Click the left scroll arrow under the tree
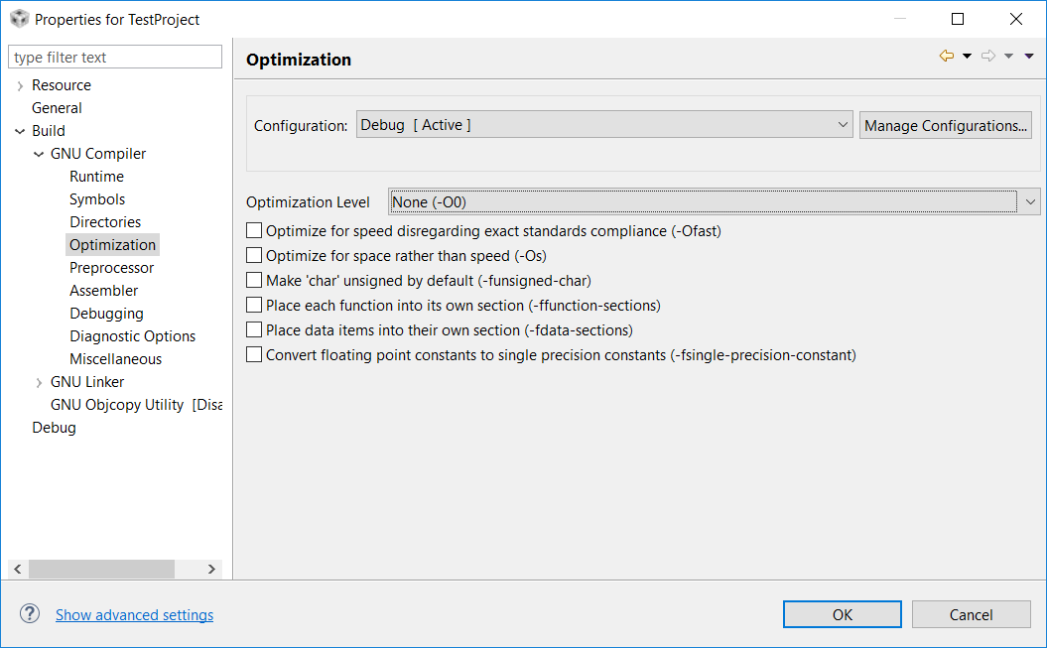Screen dimensions: 1047x648 [x=17, y=569]
